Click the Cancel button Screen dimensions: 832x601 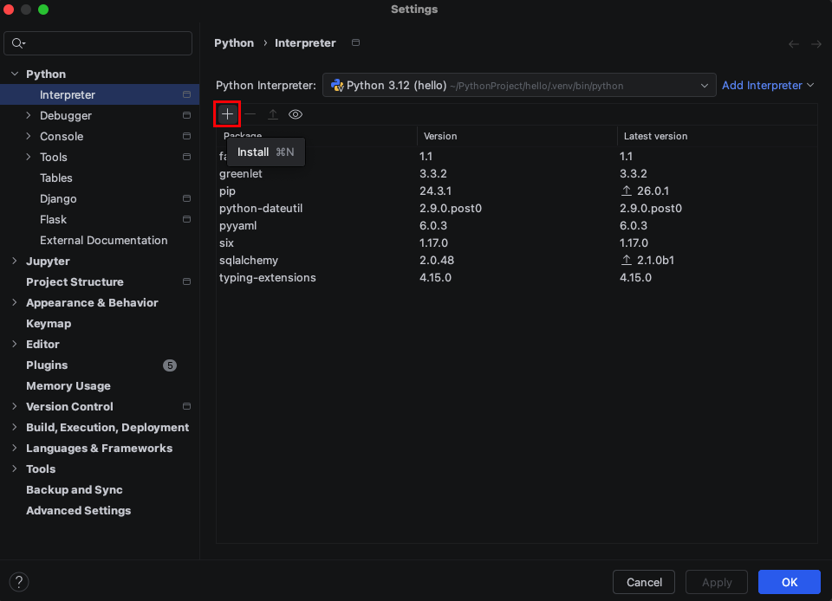(644, 582)
